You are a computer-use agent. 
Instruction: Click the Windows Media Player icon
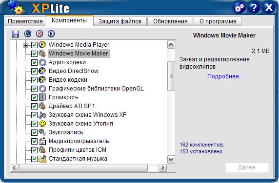coord(42,45)
